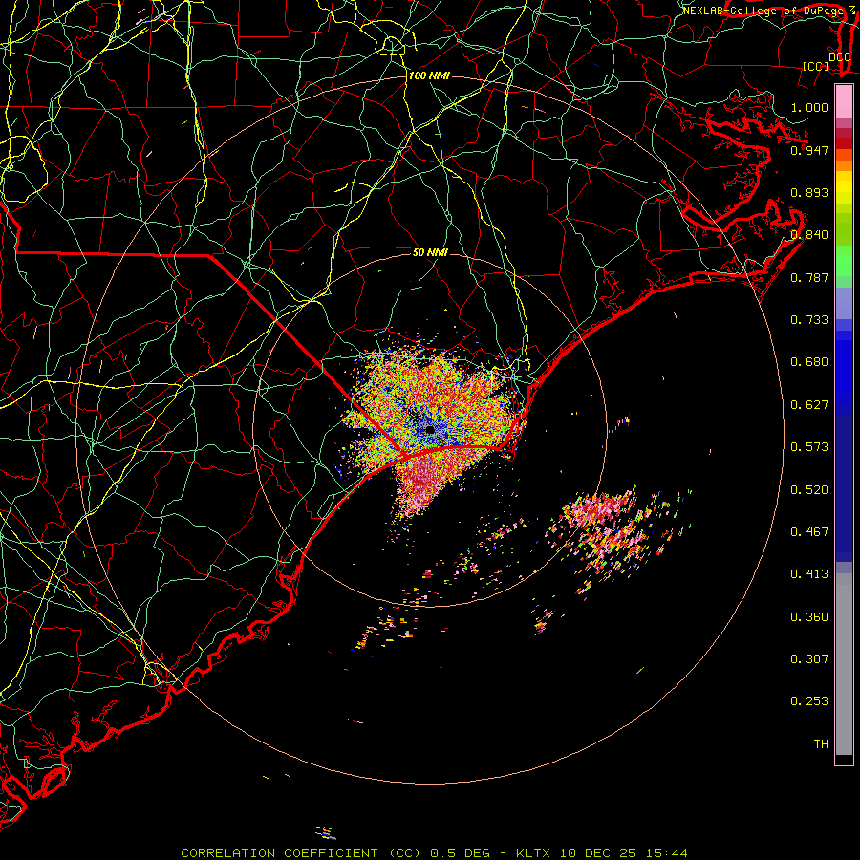The height and width of the screenshot is (860, 860).
Task: Click the radar site center dot
Action: [x=430, y=429]
